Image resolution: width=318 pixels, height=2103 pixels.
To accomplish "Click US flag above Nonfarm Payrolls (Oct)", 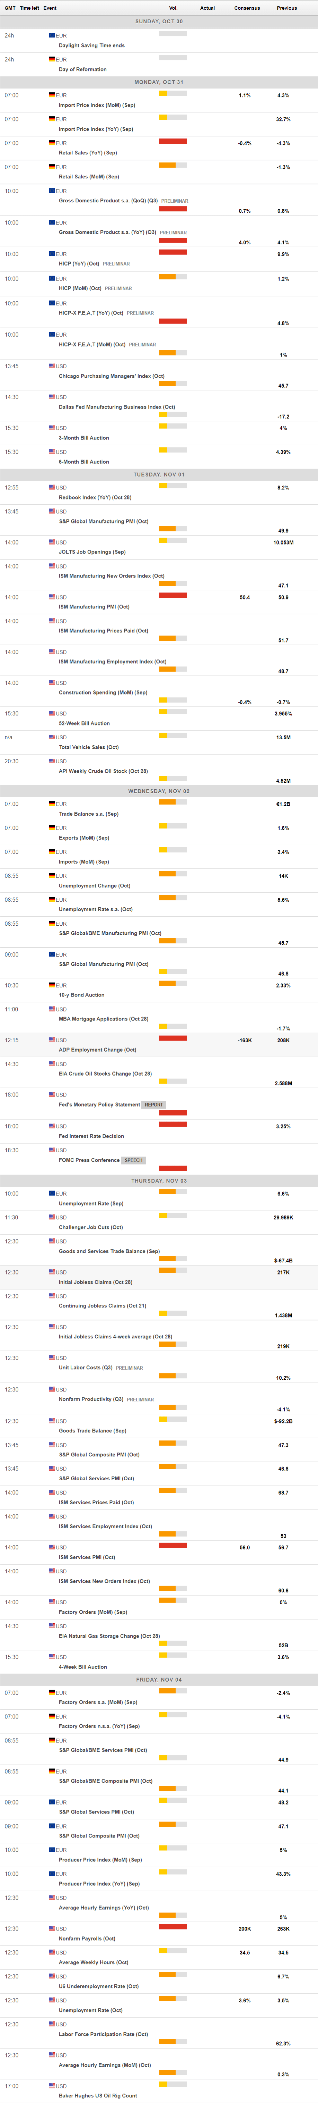I will point(51,1929).
